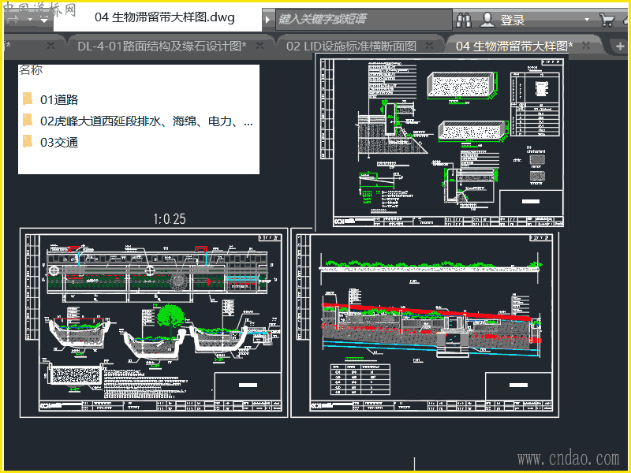Open the quick access toolbar customize dropdown
The width and height of the screenshot is (631, 473).
pos(44,19)
